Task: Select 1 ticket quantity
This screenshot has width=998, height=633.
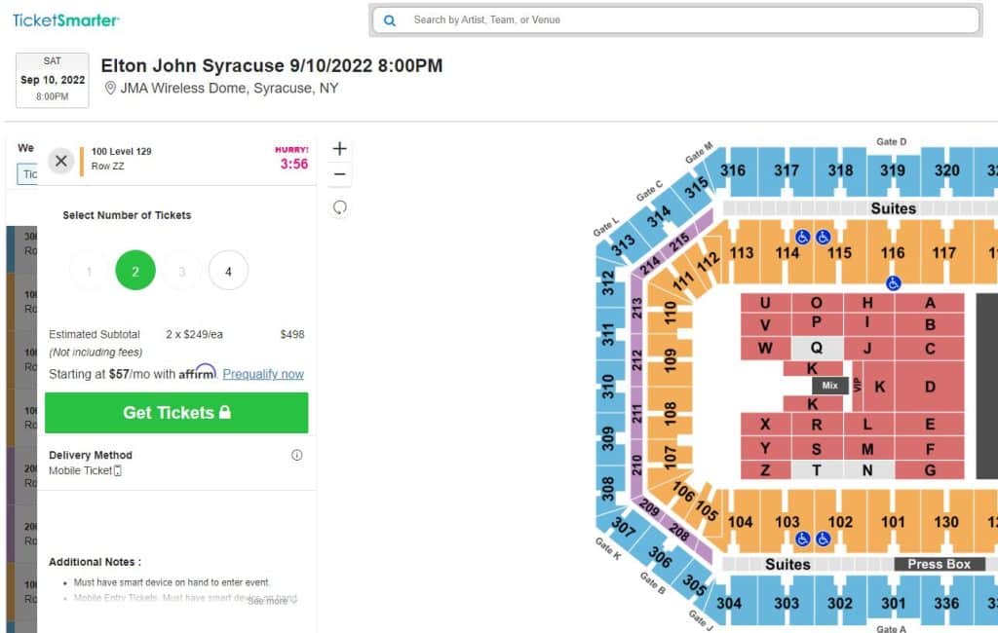Action: point(90,271)
